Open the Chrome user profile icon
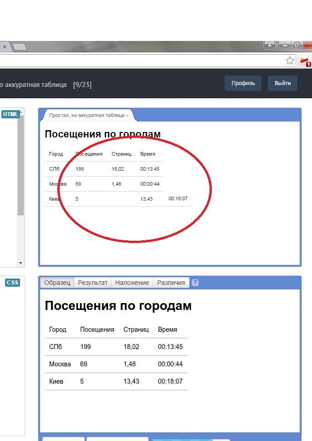 tap(270, 45)
